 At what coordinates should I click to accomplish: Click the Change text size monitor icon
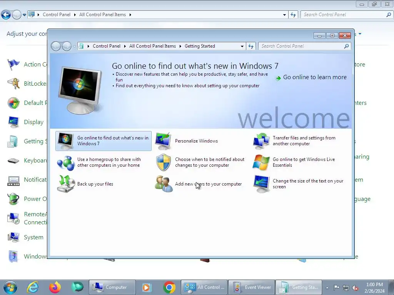pos(261,184)
